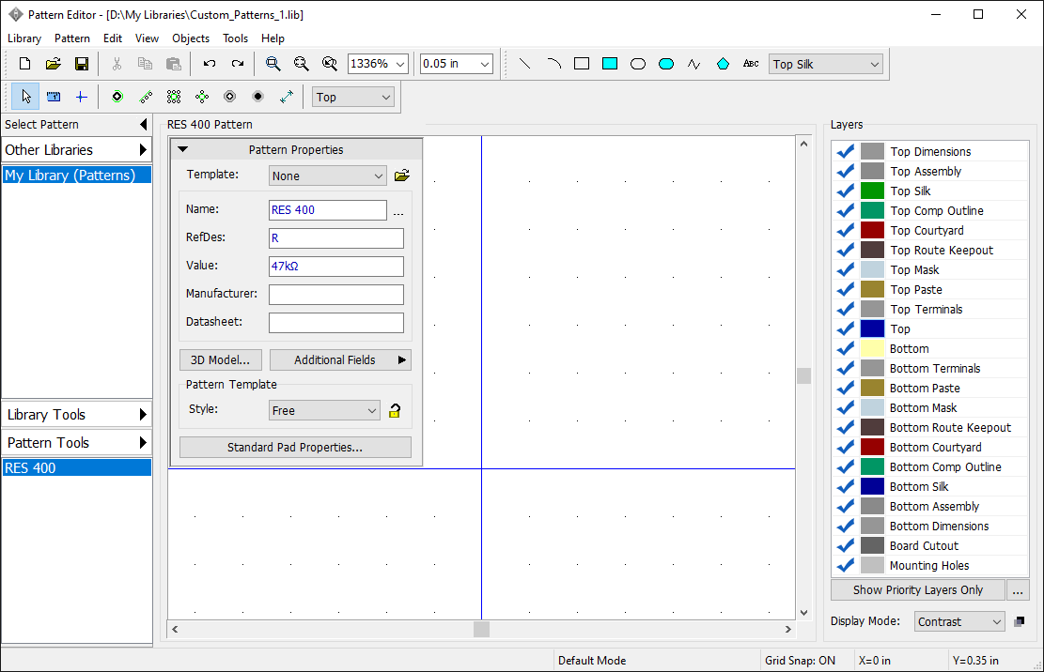The height and width of the screenshot is (672, 1044).
Task: Select the Place Origin plus tool
Action: pos(81,97)
